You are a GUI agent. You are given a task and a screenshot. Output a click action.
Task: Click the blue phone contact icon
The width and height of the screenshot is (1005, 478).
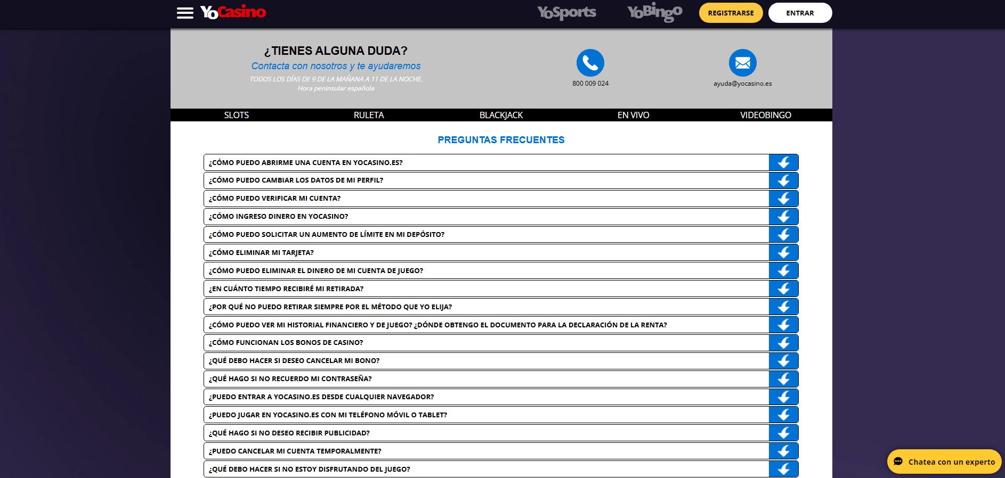(x=590, y=63)
